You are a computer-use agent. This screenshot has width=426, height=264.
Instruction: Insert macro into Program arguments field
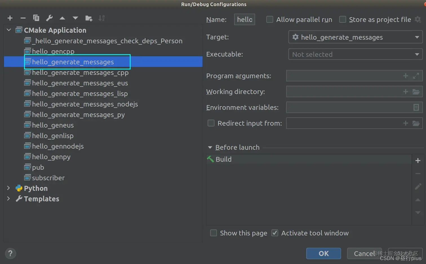[x=406, y=76]
